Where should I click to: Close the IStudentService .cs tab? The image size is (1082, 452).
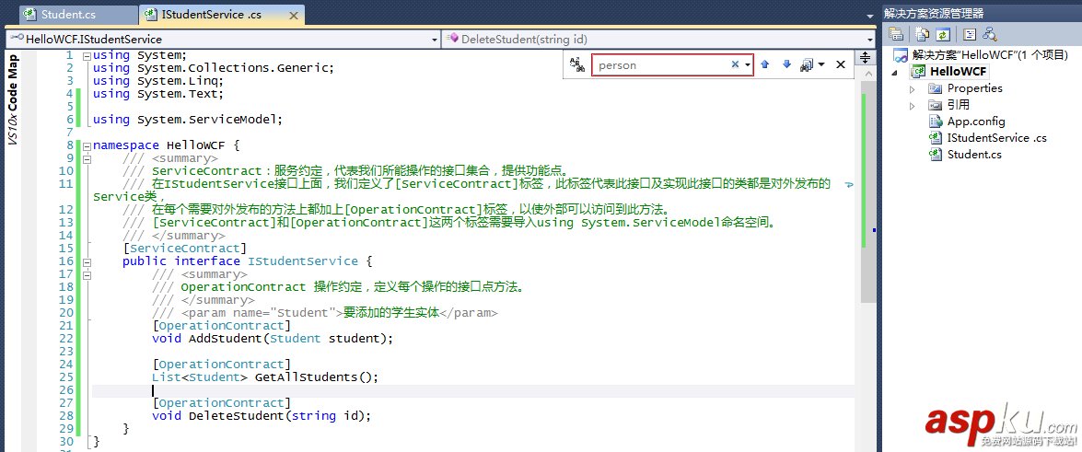pyautogui.click(x=296, y=15)
